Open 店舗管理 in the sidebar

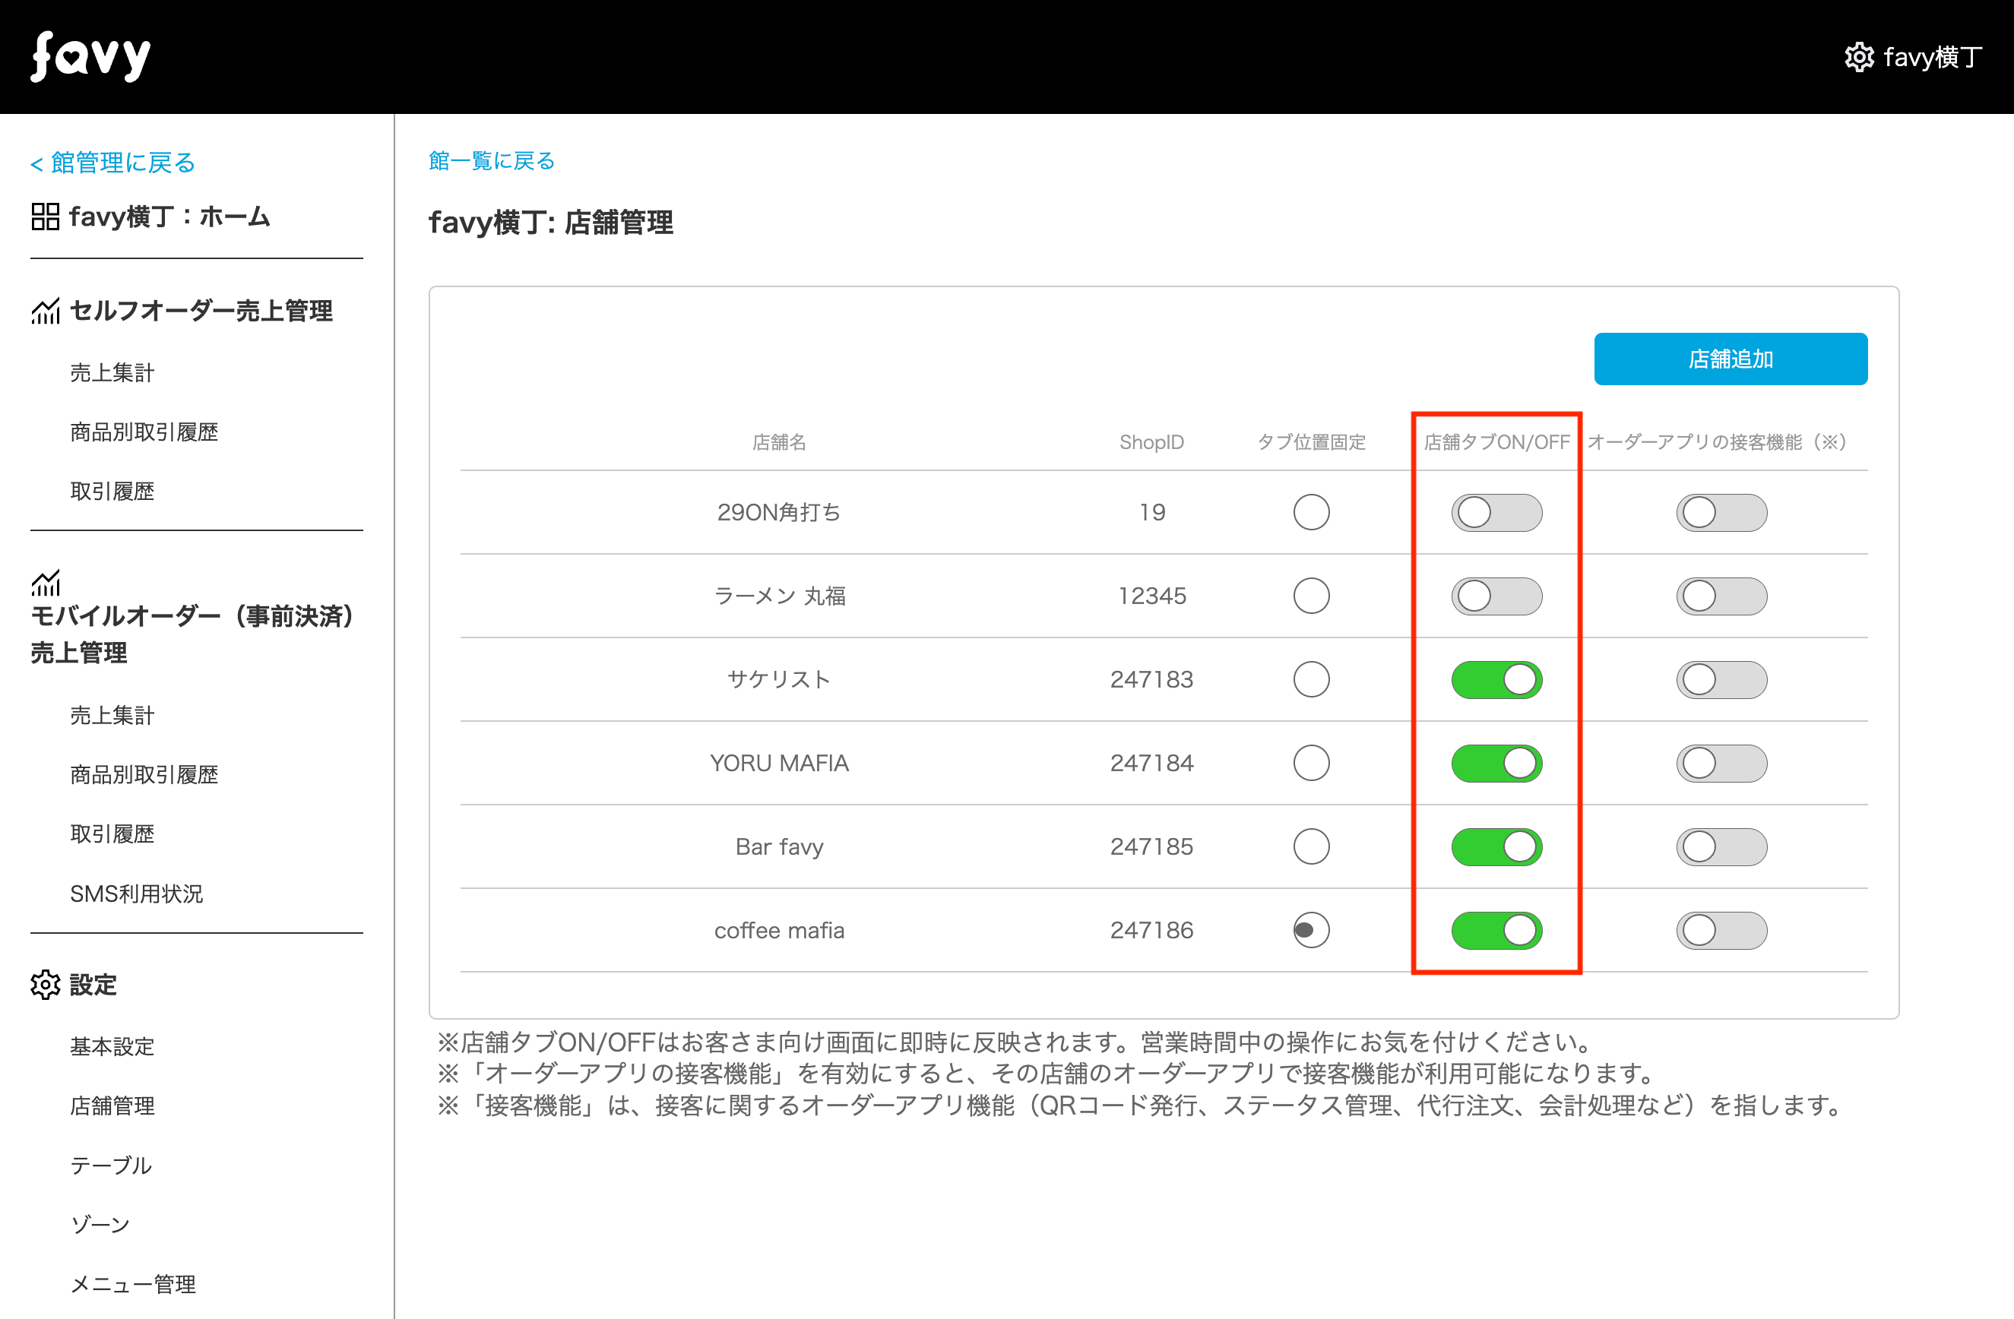click(112, 1105)
